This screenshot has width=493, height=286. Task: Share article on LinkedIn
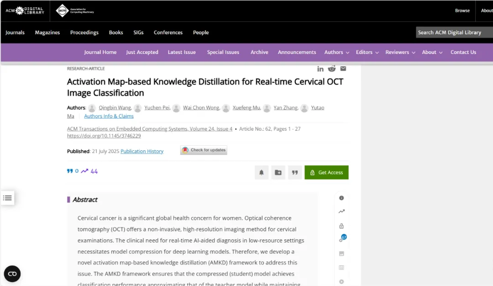coord(320,69)
